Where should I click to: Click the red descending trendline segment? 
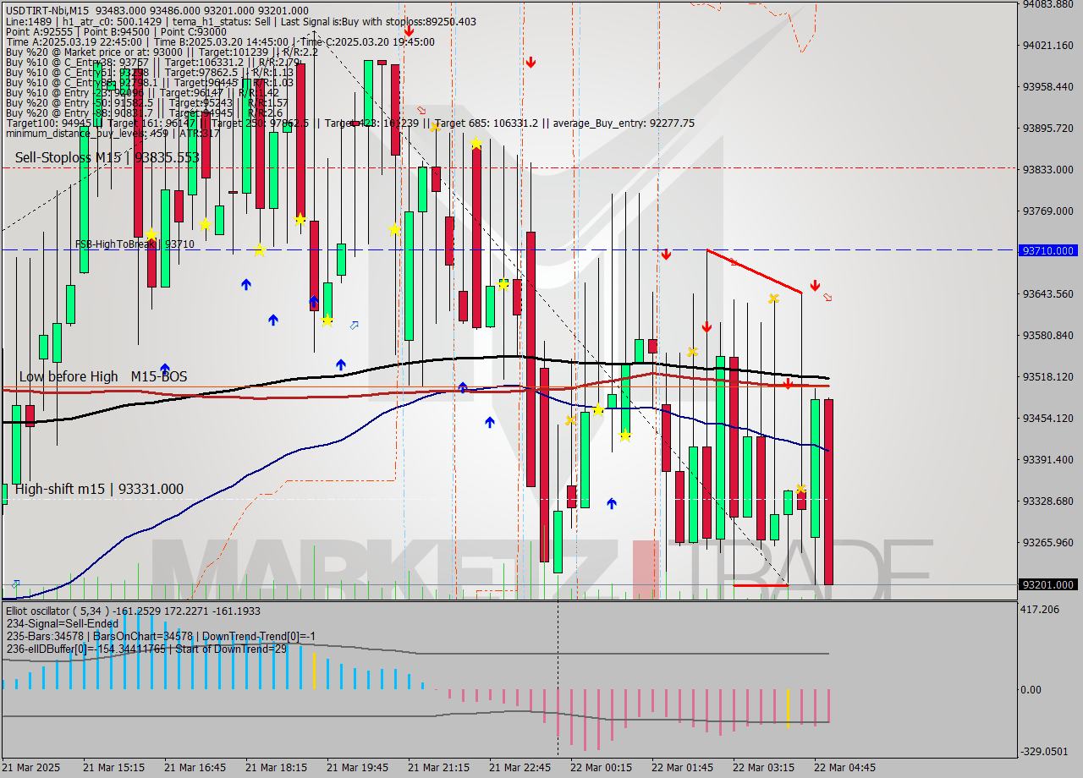[x=753, y=269]
